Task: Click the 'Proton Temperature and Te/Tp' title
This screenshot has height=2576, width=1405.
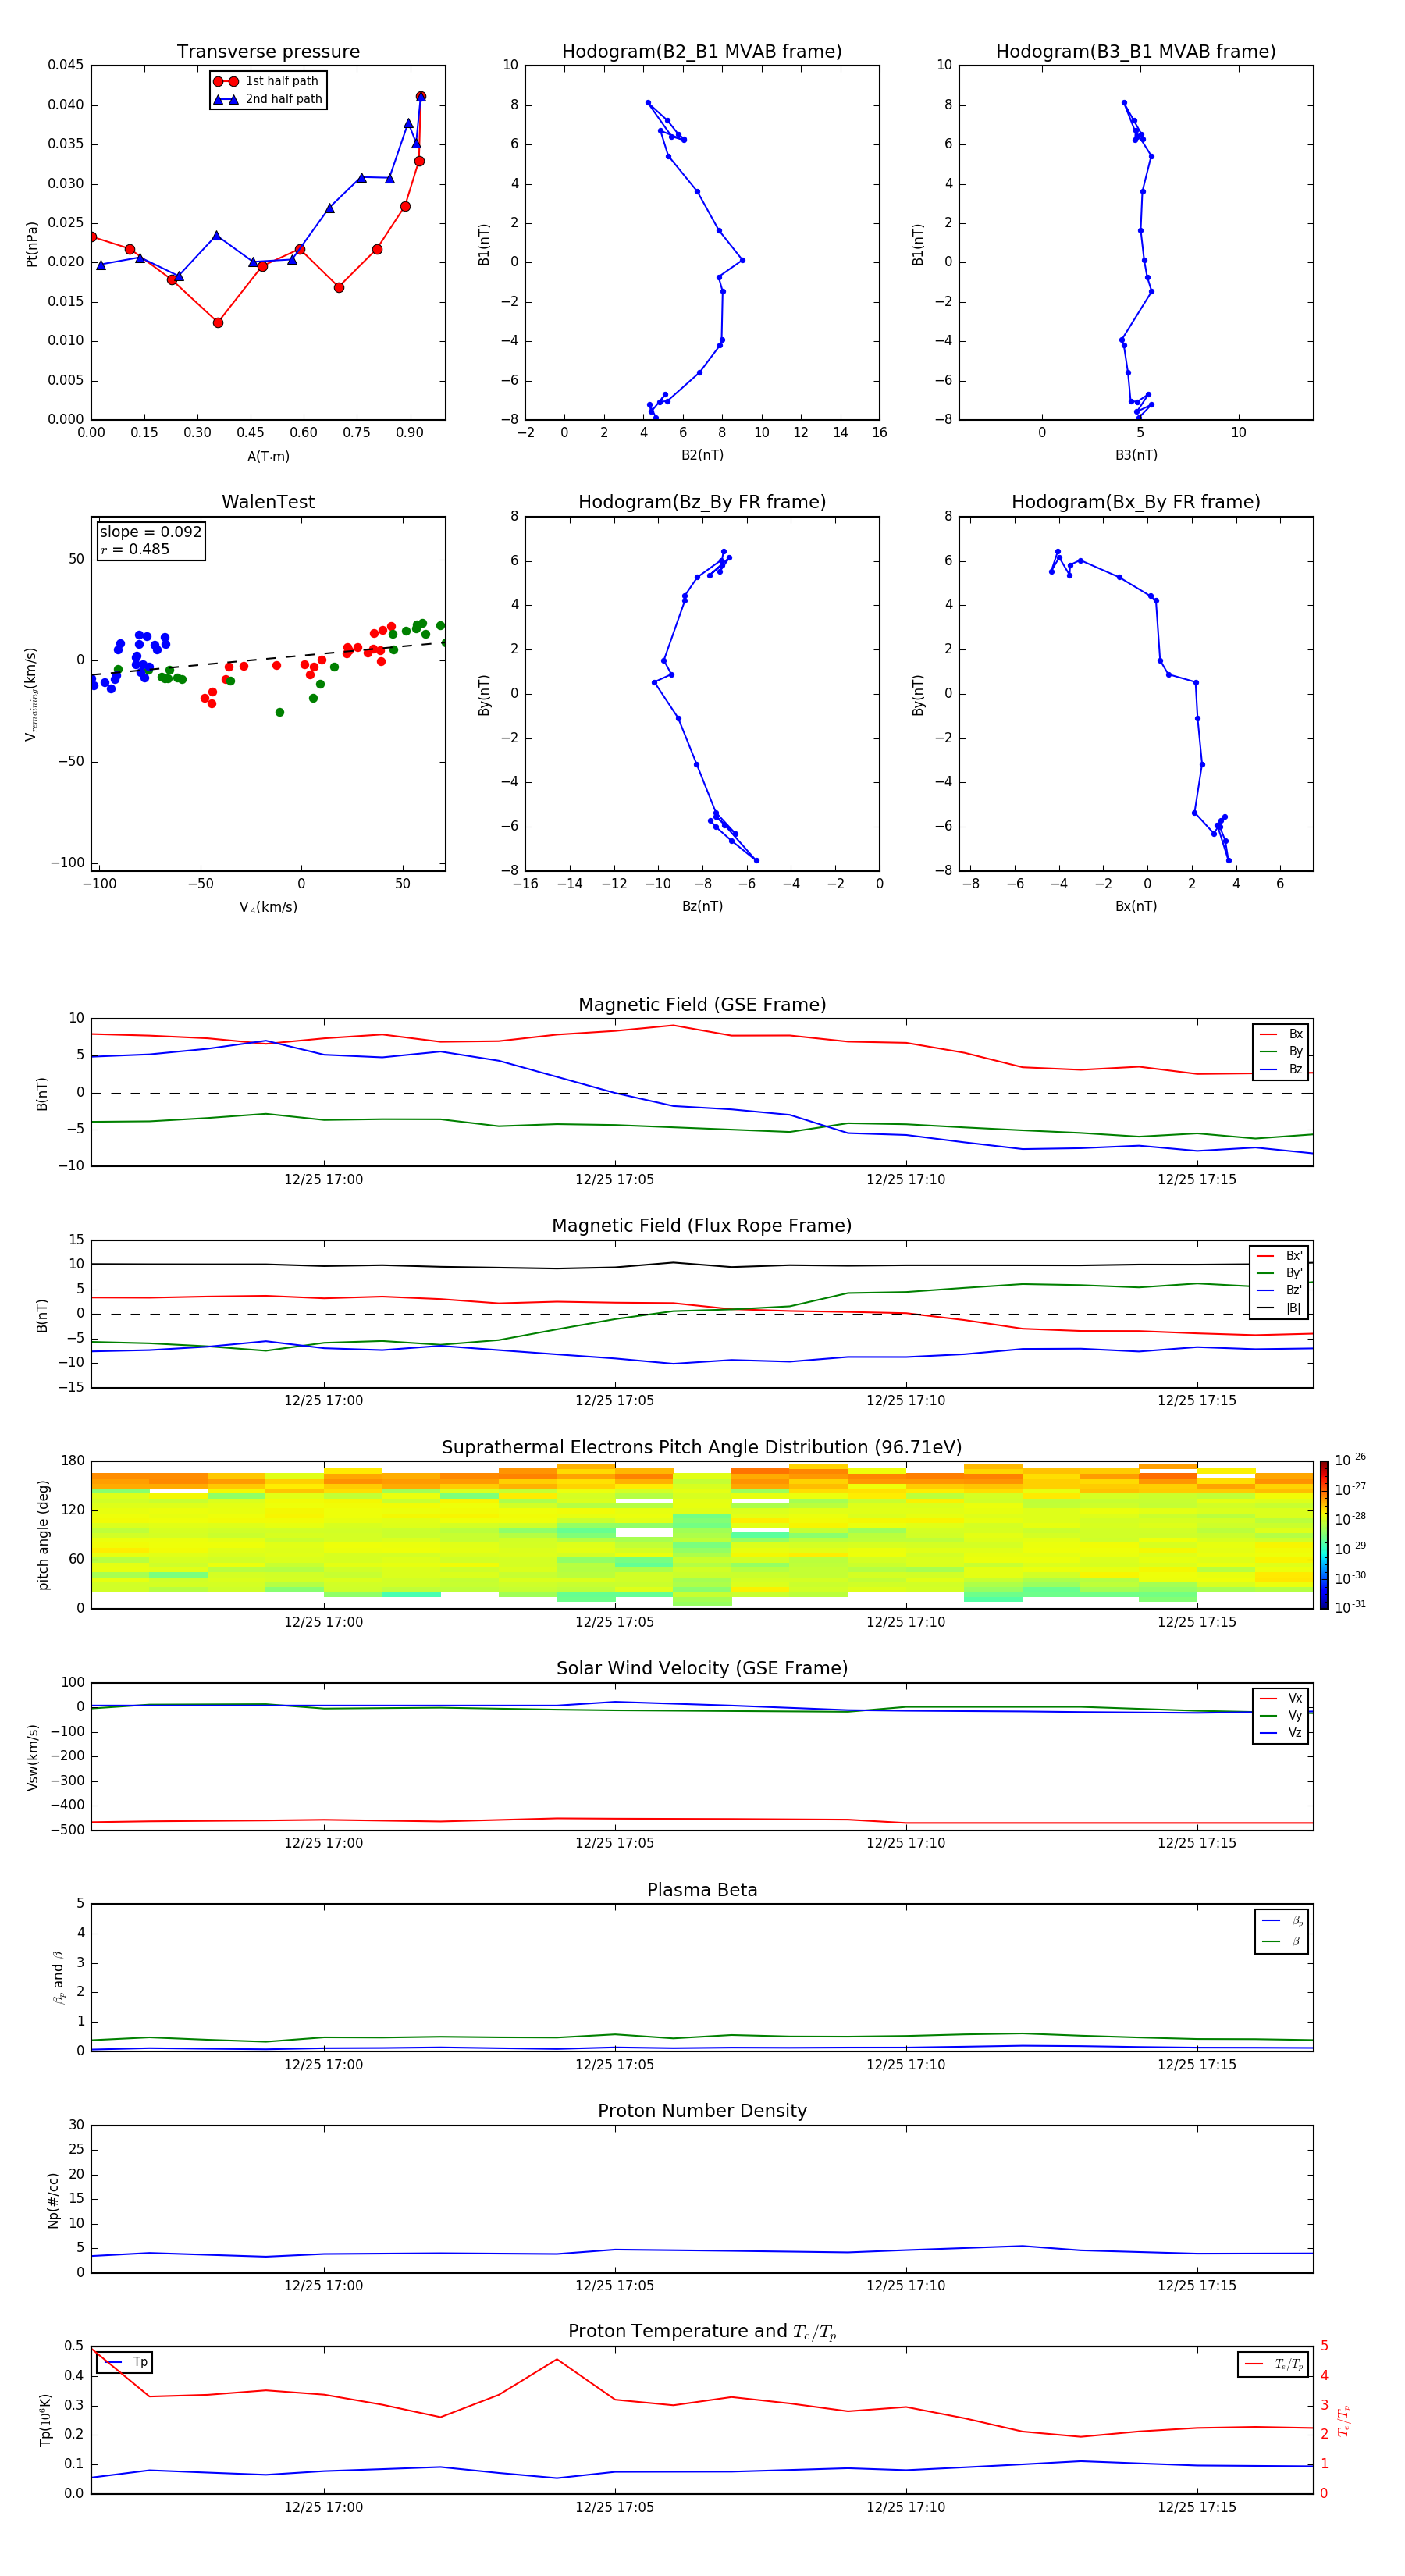Action: tap(702, 2332)
